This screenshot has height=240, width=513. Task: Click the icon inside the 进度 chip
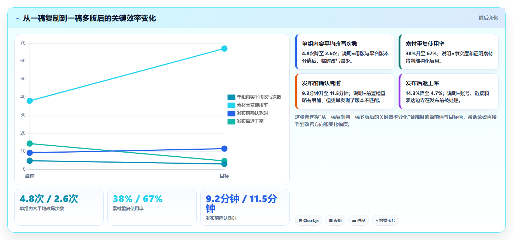coord(354,221)
